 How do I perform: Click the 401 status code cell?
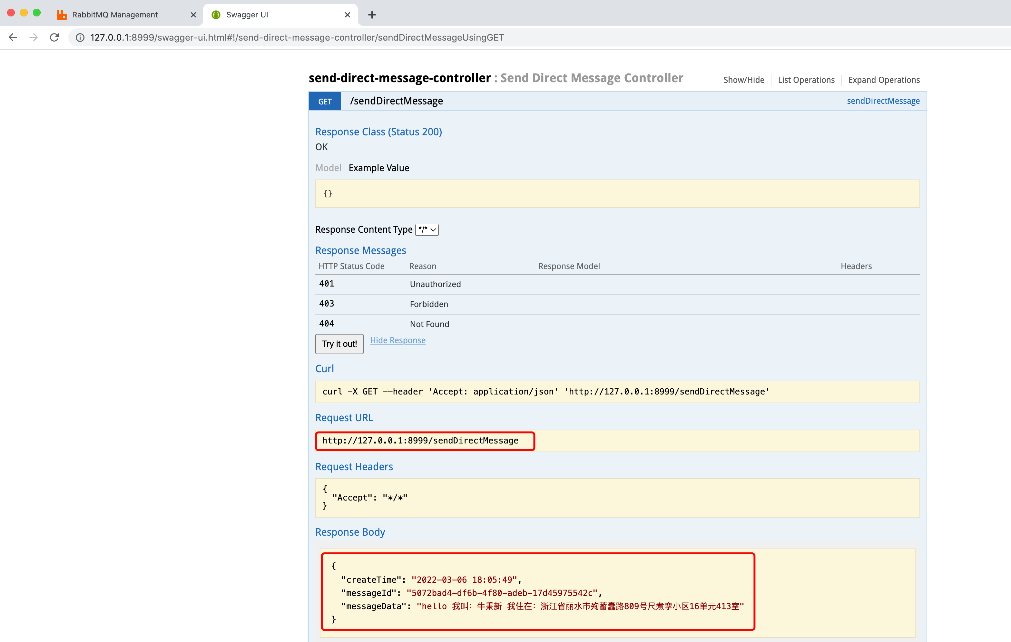[326, 284]
